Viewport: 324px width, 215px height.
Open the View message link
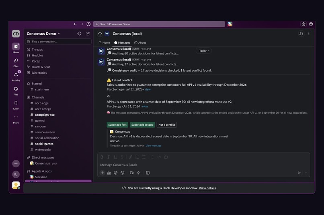[154, 146]
